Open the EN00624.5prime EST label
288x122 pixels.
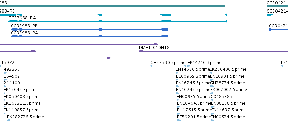(228, 117)
